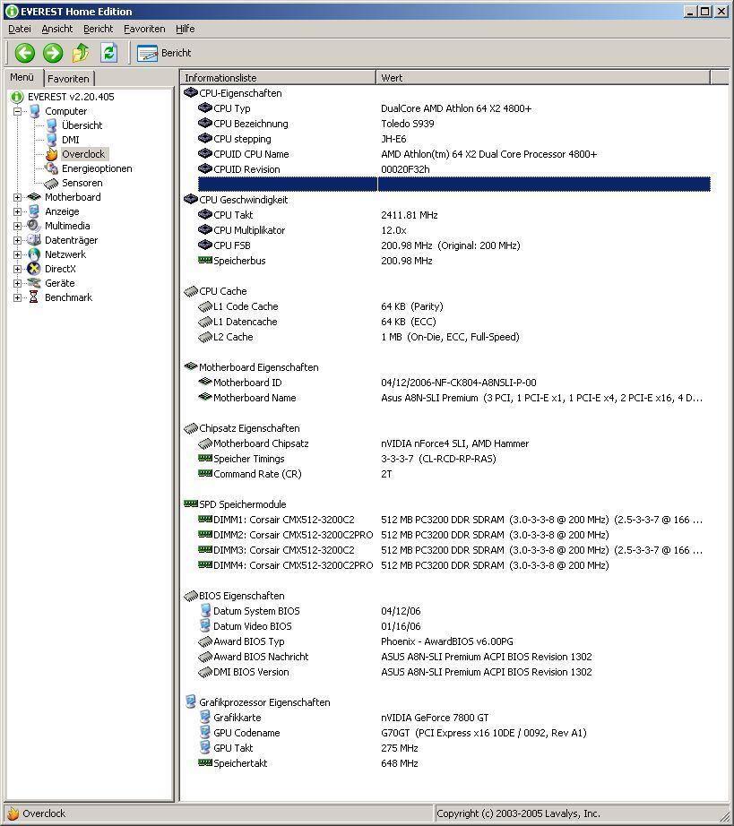This screenshot has width=734, height=826.
Task: Select the CPU FSB row
Action: [x=454, y=245]
